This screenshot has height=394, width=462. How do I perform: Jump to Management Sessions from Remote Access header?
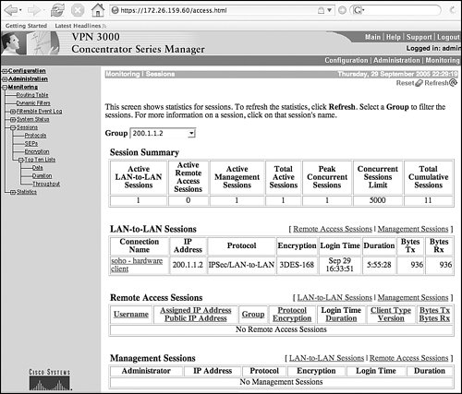[x=413, y=298]
